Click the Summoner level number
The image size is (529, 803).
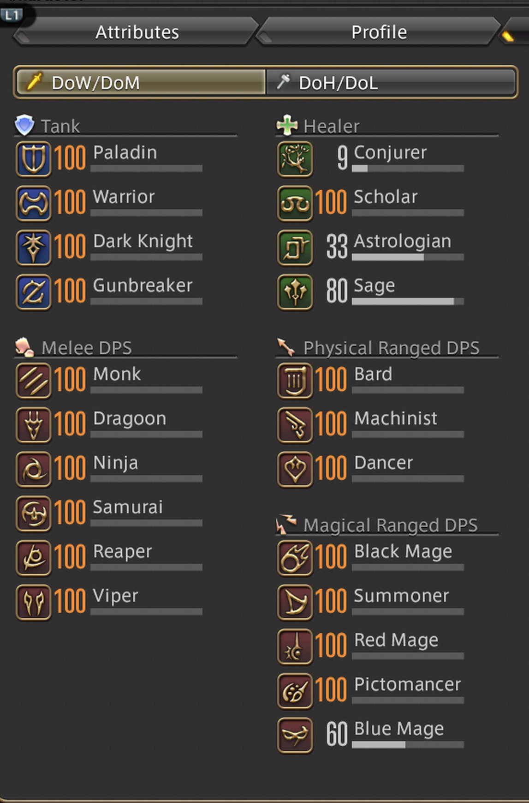click(x=331, y=602)
